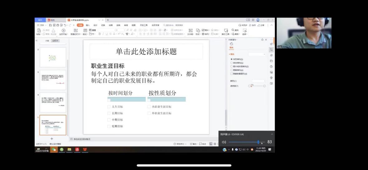Image resolution: width=368 pixels, height=170 pixels.
Task: Collapse the slide thumbnail panel with chevron
Action: pos(36,41)
